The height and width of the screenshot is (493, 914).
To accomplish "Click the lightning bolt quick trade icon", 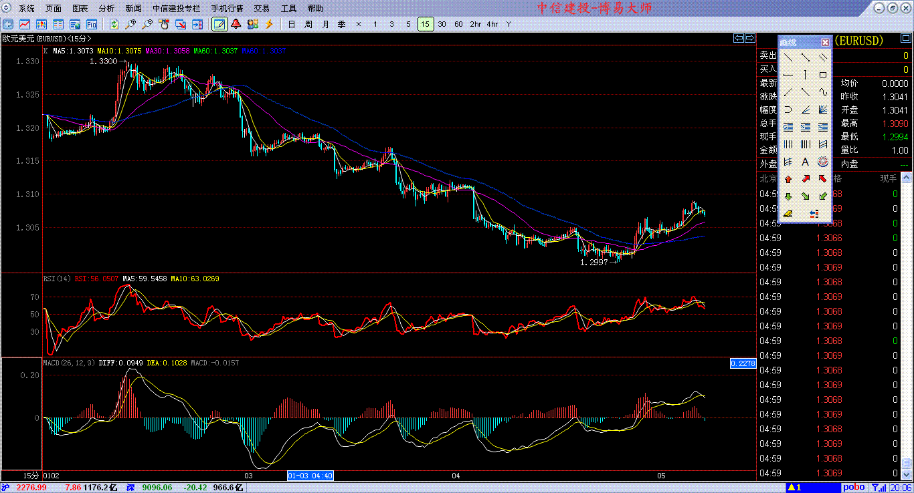I will (269, 24).
